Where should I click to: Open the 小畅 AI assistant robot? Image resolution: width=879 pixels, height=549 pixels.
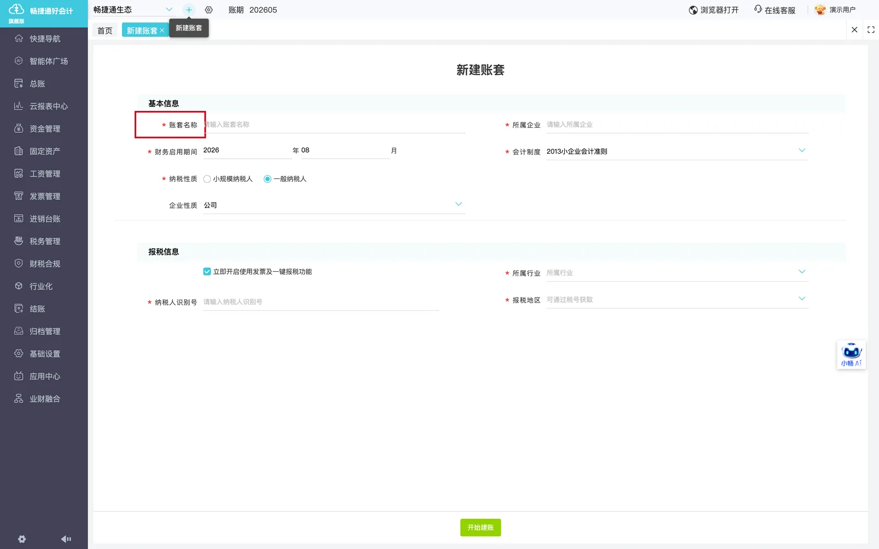coord(852,355)
